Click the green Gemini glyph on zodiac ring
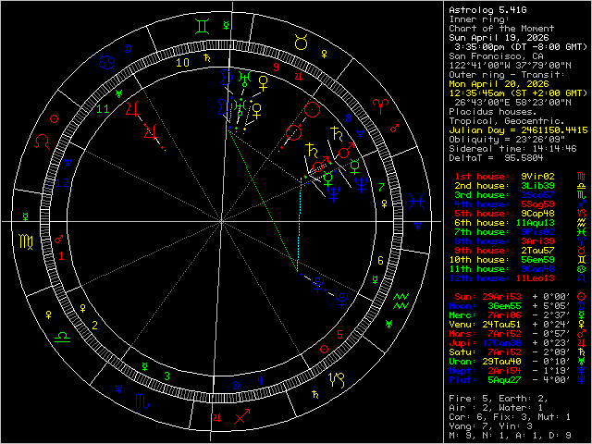Image resolution: width=592 pixels, height=444 pixels. [x=203, y=26]
